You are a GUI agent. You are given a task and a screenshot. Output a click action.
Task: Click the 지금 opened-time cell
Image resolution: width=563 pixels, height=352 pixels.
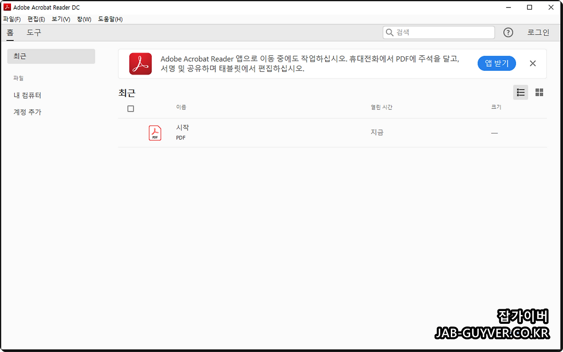(x=377, y=132)
